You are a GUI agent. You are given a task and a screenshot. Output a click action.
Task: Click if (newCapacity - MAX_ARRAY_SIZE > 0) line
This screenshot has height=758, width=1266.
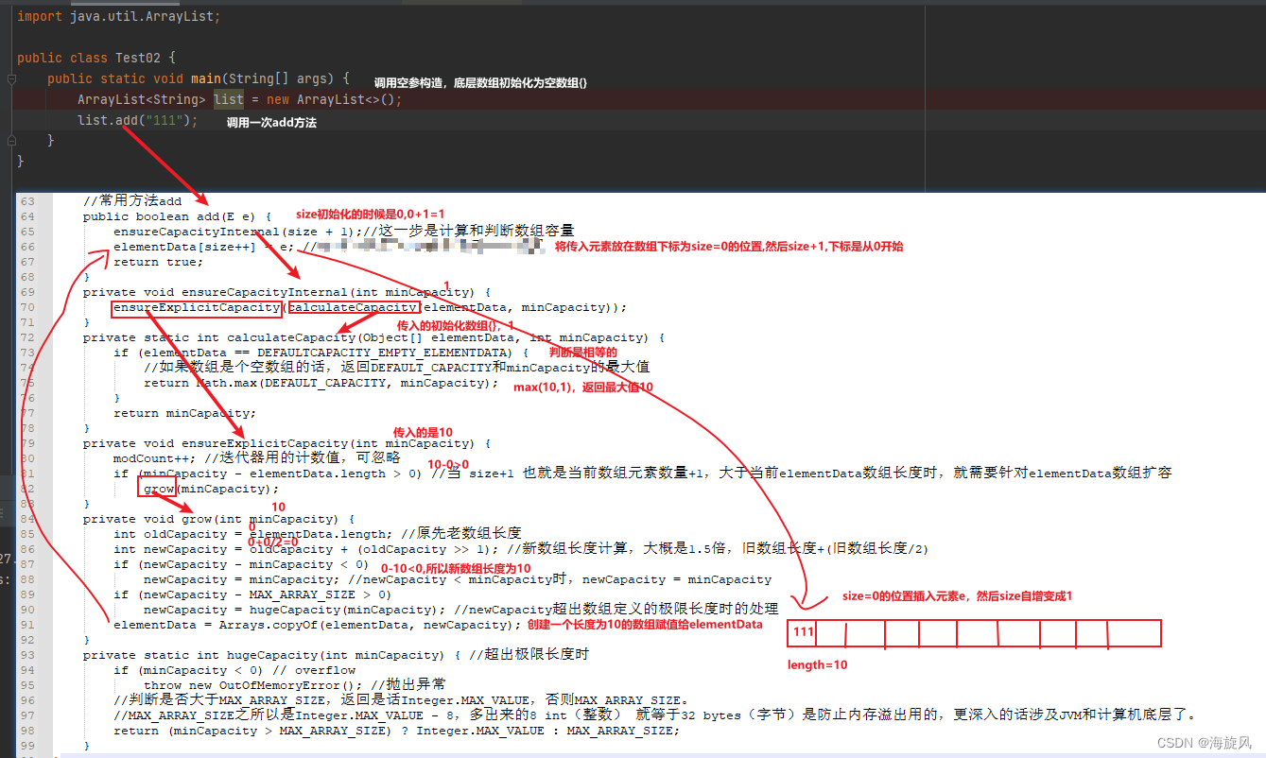[x=252, y=594]
